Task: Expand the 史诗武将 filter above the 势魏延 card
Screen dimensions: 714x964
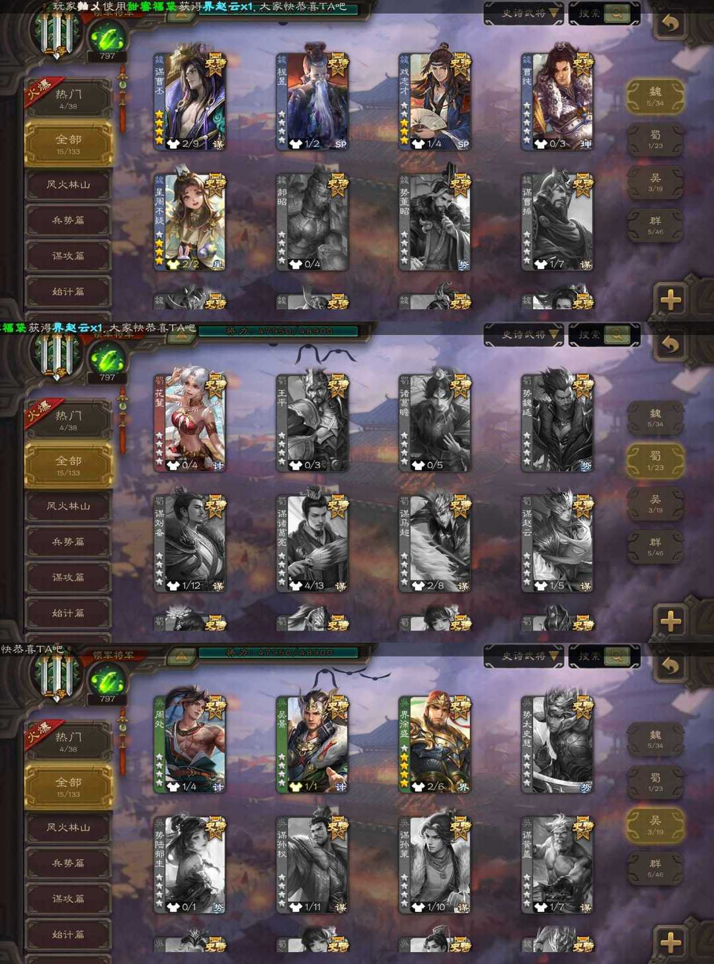Action: 524,335
